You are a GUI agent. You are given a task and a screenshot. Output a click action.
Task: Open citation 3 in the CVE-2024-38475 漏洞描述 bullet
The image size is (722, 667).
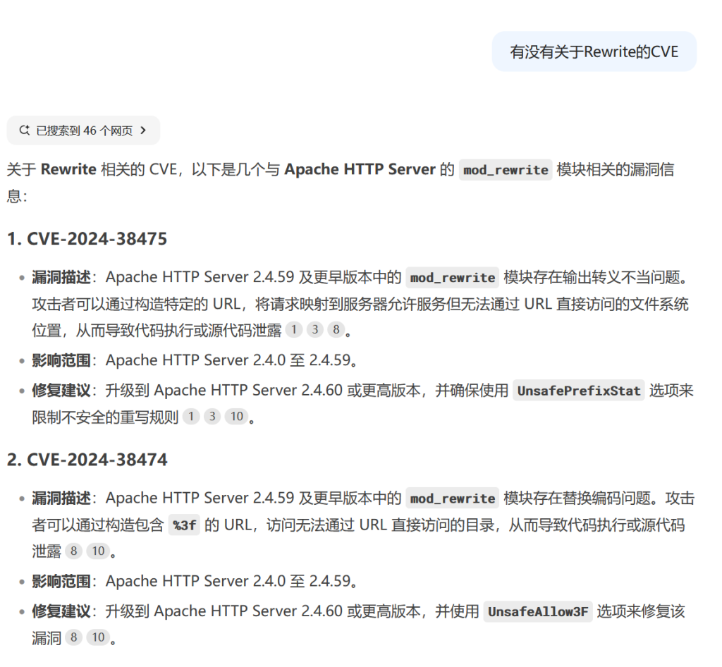point(315,329)
